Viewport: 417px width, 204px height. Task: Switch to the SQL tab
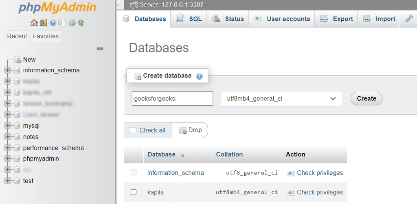coord(189,19)
